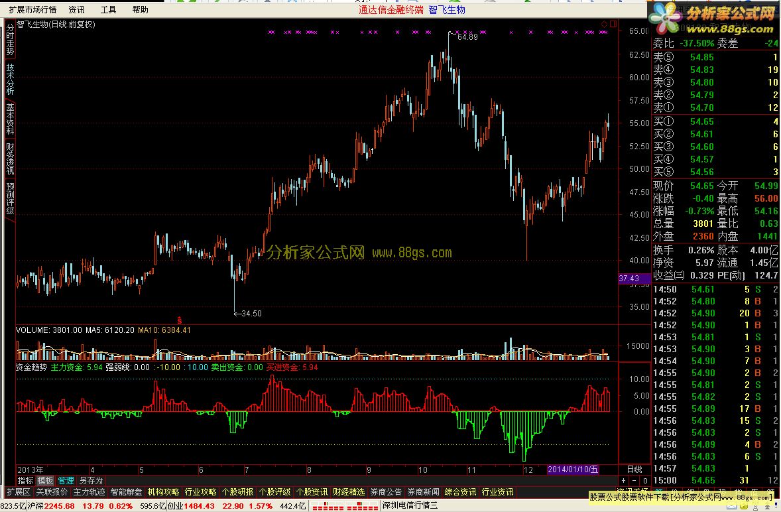The height and width of the screenshot is (512, 781).
Task: Click the 0 reset button below 日线
Action: pos(645,481)
